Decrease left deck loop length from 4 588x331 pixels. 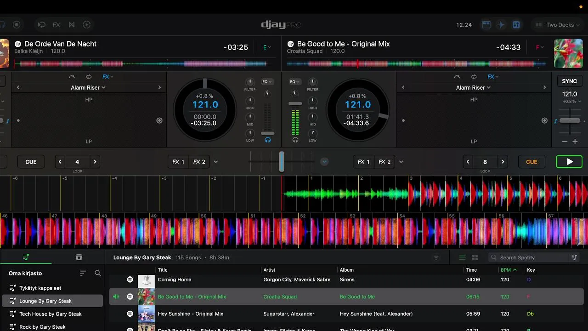pyautogui.click(x=60, y=162)
